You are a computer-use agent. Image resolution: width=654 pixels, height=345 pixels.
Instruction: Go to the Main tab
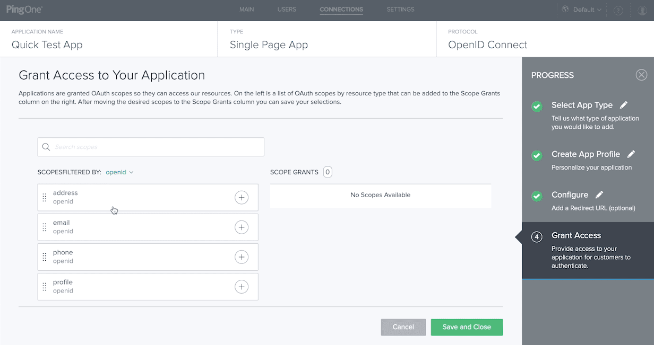coord(246,10)
